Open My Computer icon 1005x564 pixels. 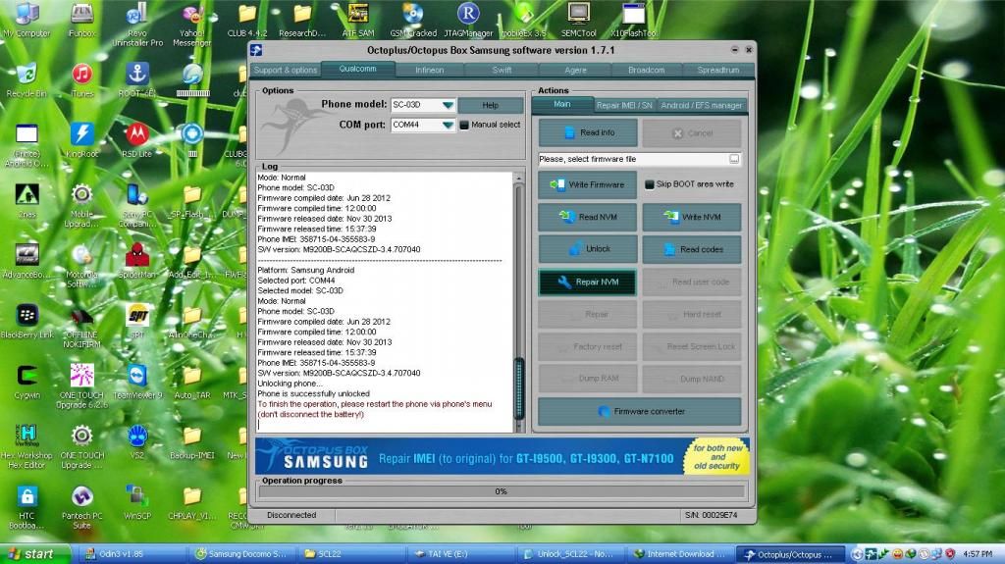point(26,20)
